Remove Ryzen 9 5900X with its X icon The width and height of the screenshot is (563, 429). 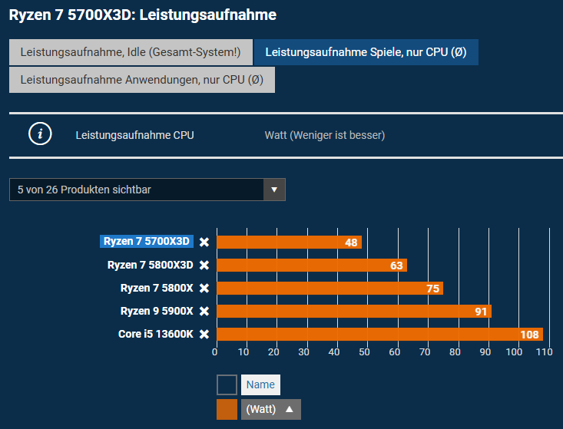tap(204, 311)
